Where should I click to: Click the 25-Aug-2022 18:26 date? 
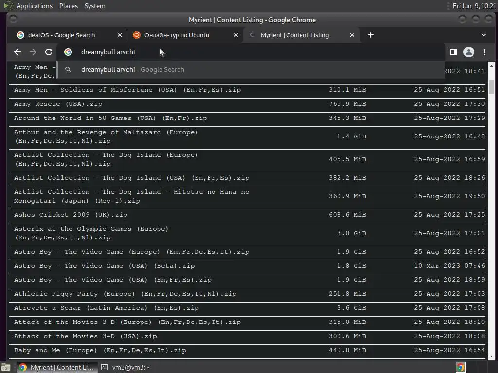pos(449,178)
